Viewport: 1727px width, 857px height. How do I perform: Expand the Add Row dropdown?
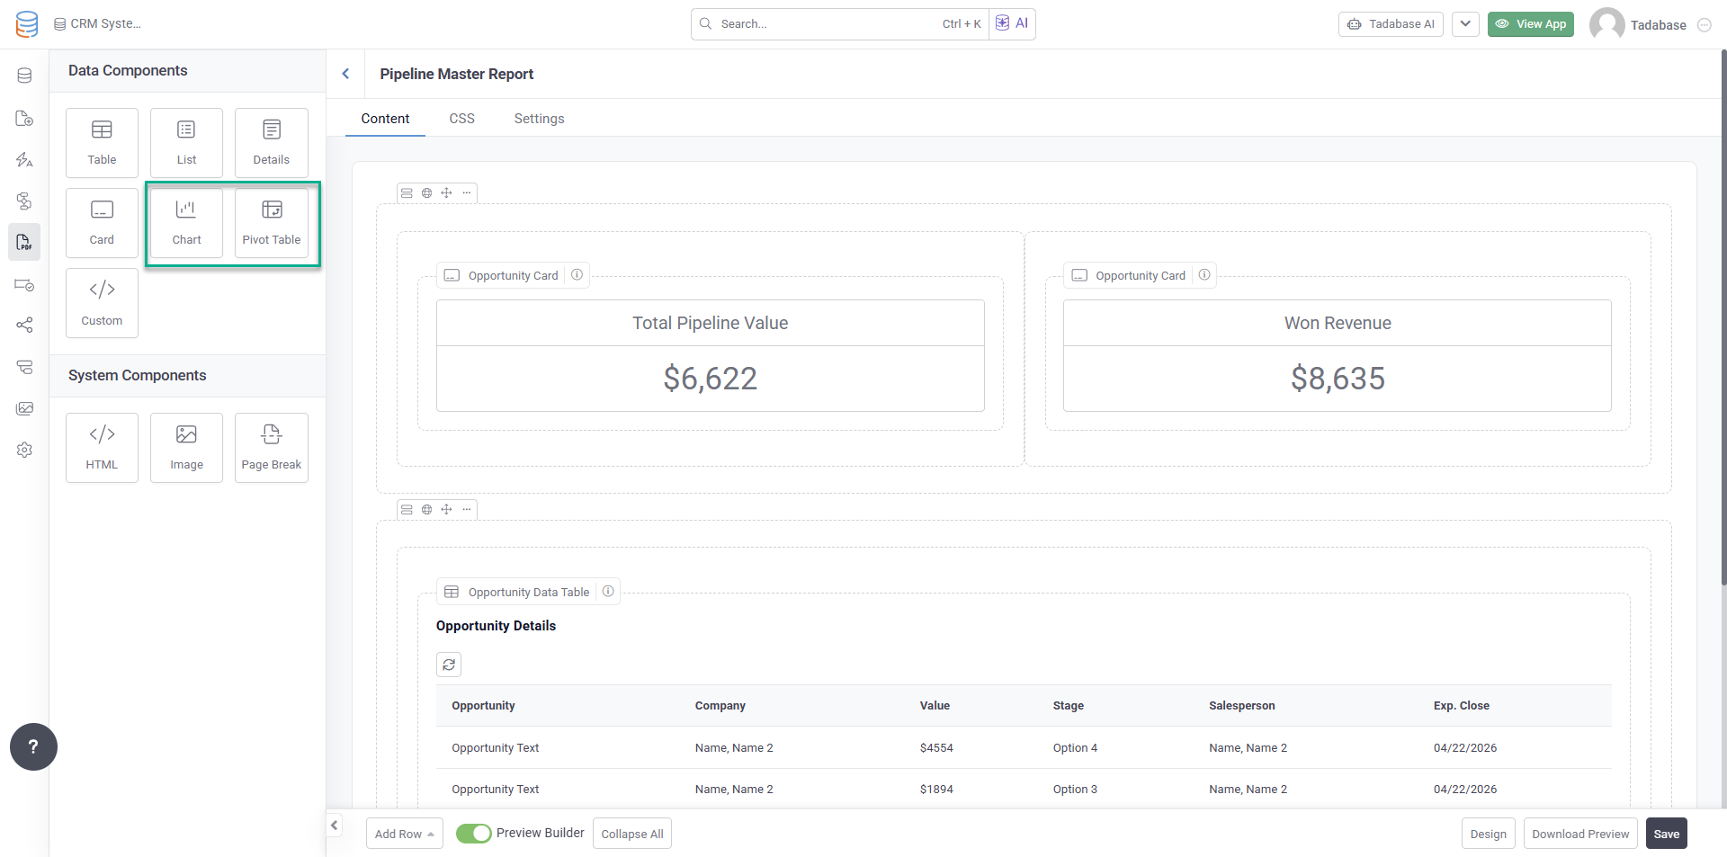(x=404, y=834)
